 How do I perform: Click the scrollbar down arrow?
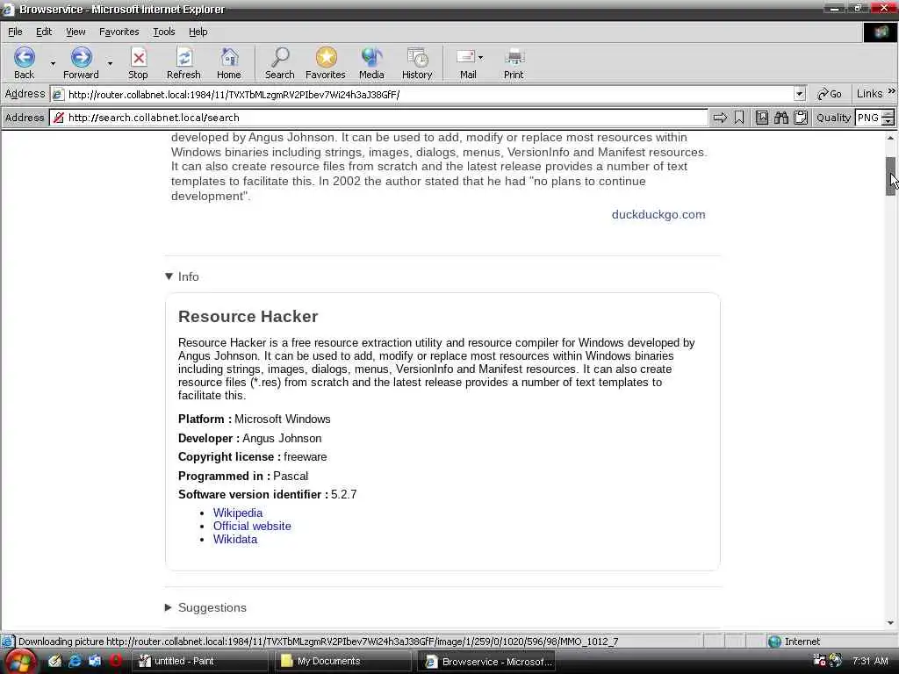pyautogui.click(x=890, y=623)
